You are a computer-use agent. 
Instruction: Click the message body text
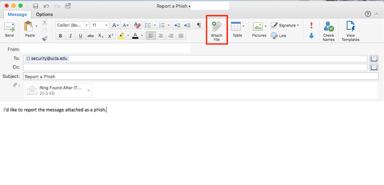55,110
